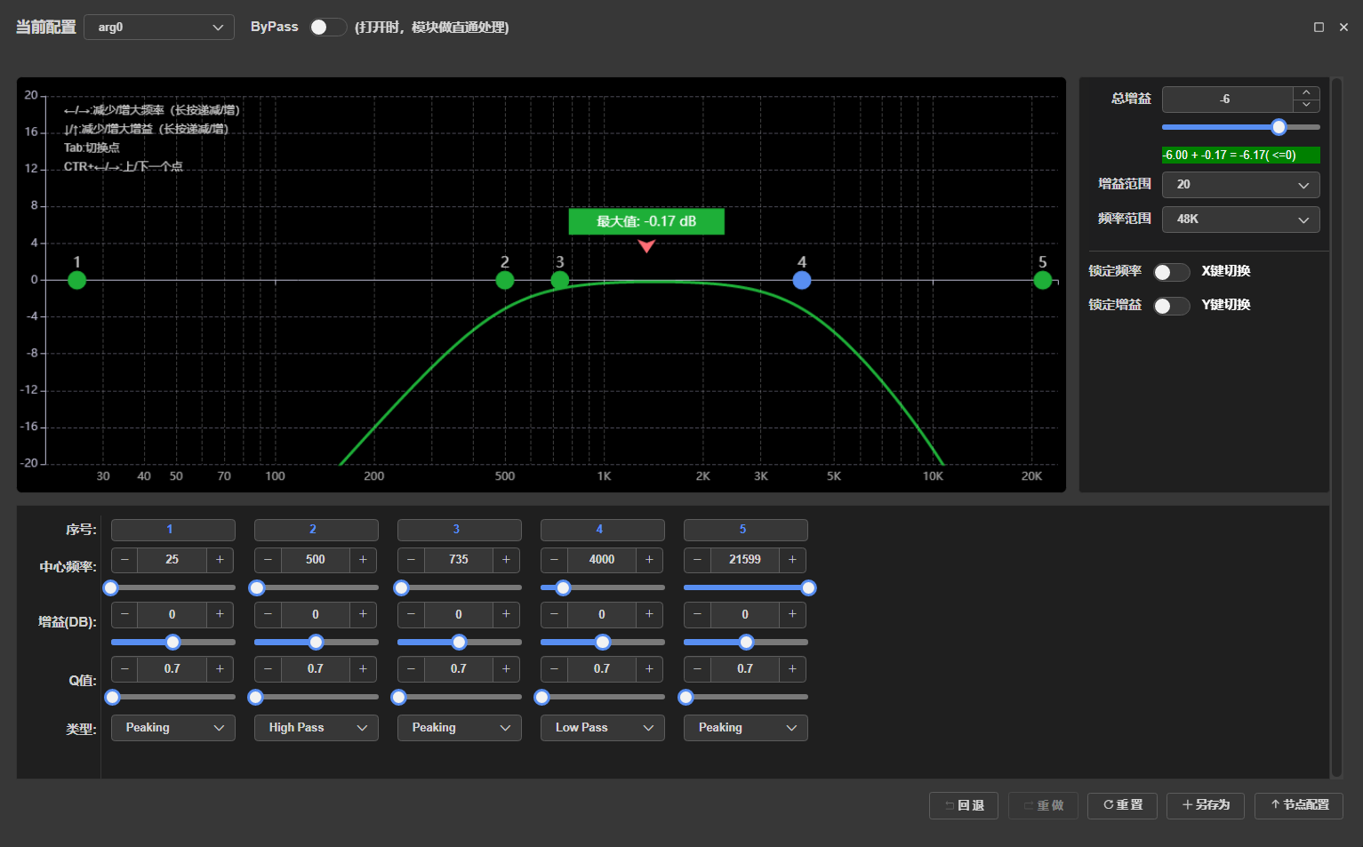Click the 重置 reset button
1363x847 pixels.
1122,805
